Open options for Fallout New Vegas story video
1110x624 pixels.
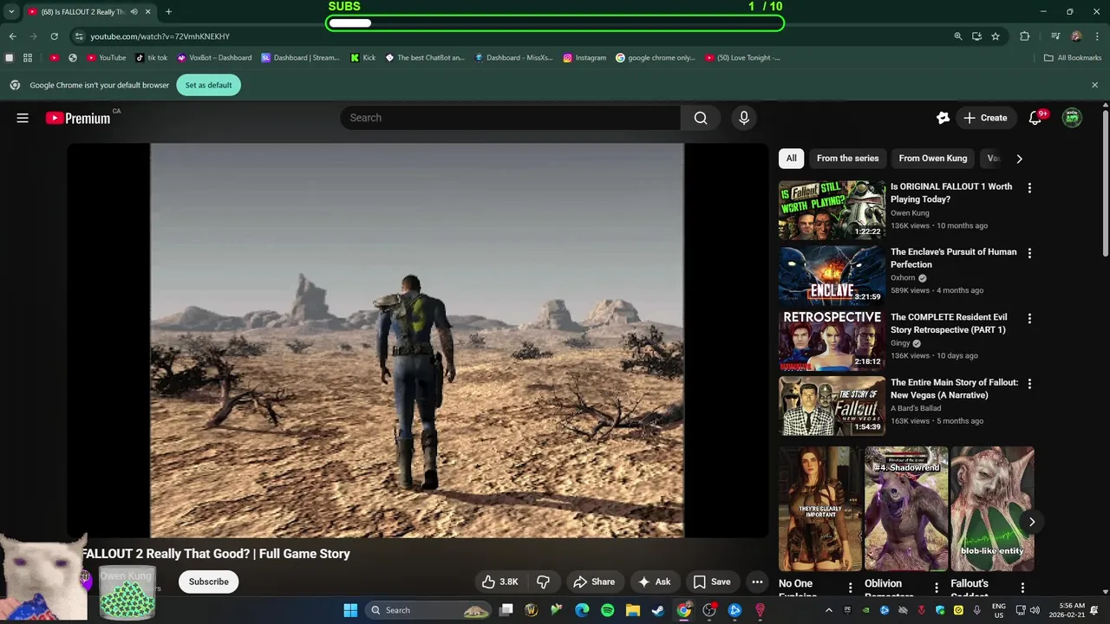1029,383
